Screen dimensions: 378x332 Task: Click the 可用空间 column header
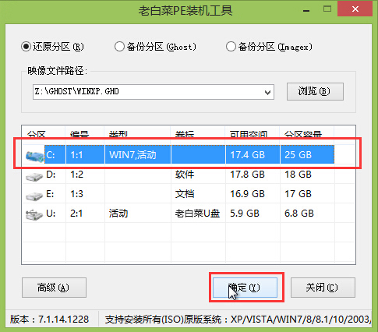click(249, 134)
